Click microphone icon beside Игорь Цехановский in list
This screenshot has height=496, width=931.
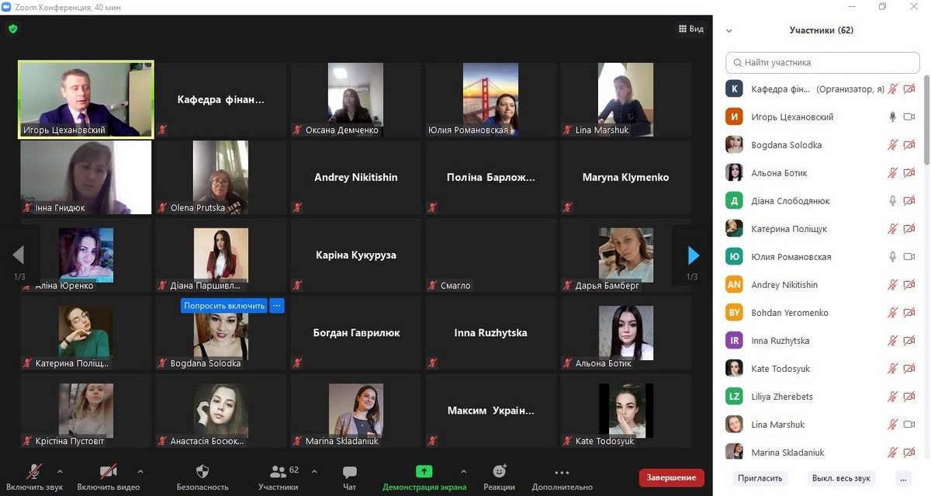pyautogui.click(x=893, y=117)
